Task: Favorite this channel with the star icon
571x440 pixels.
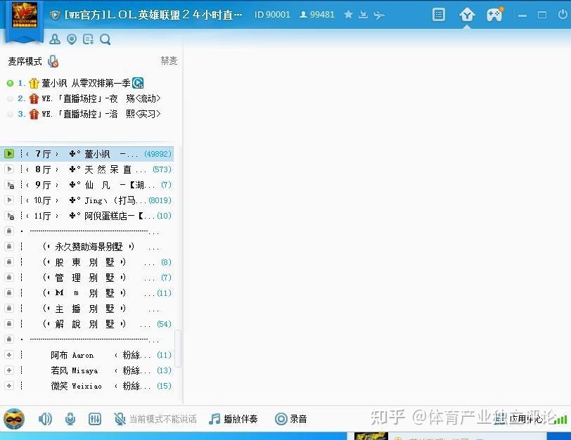Action: (x=348, y=14)
